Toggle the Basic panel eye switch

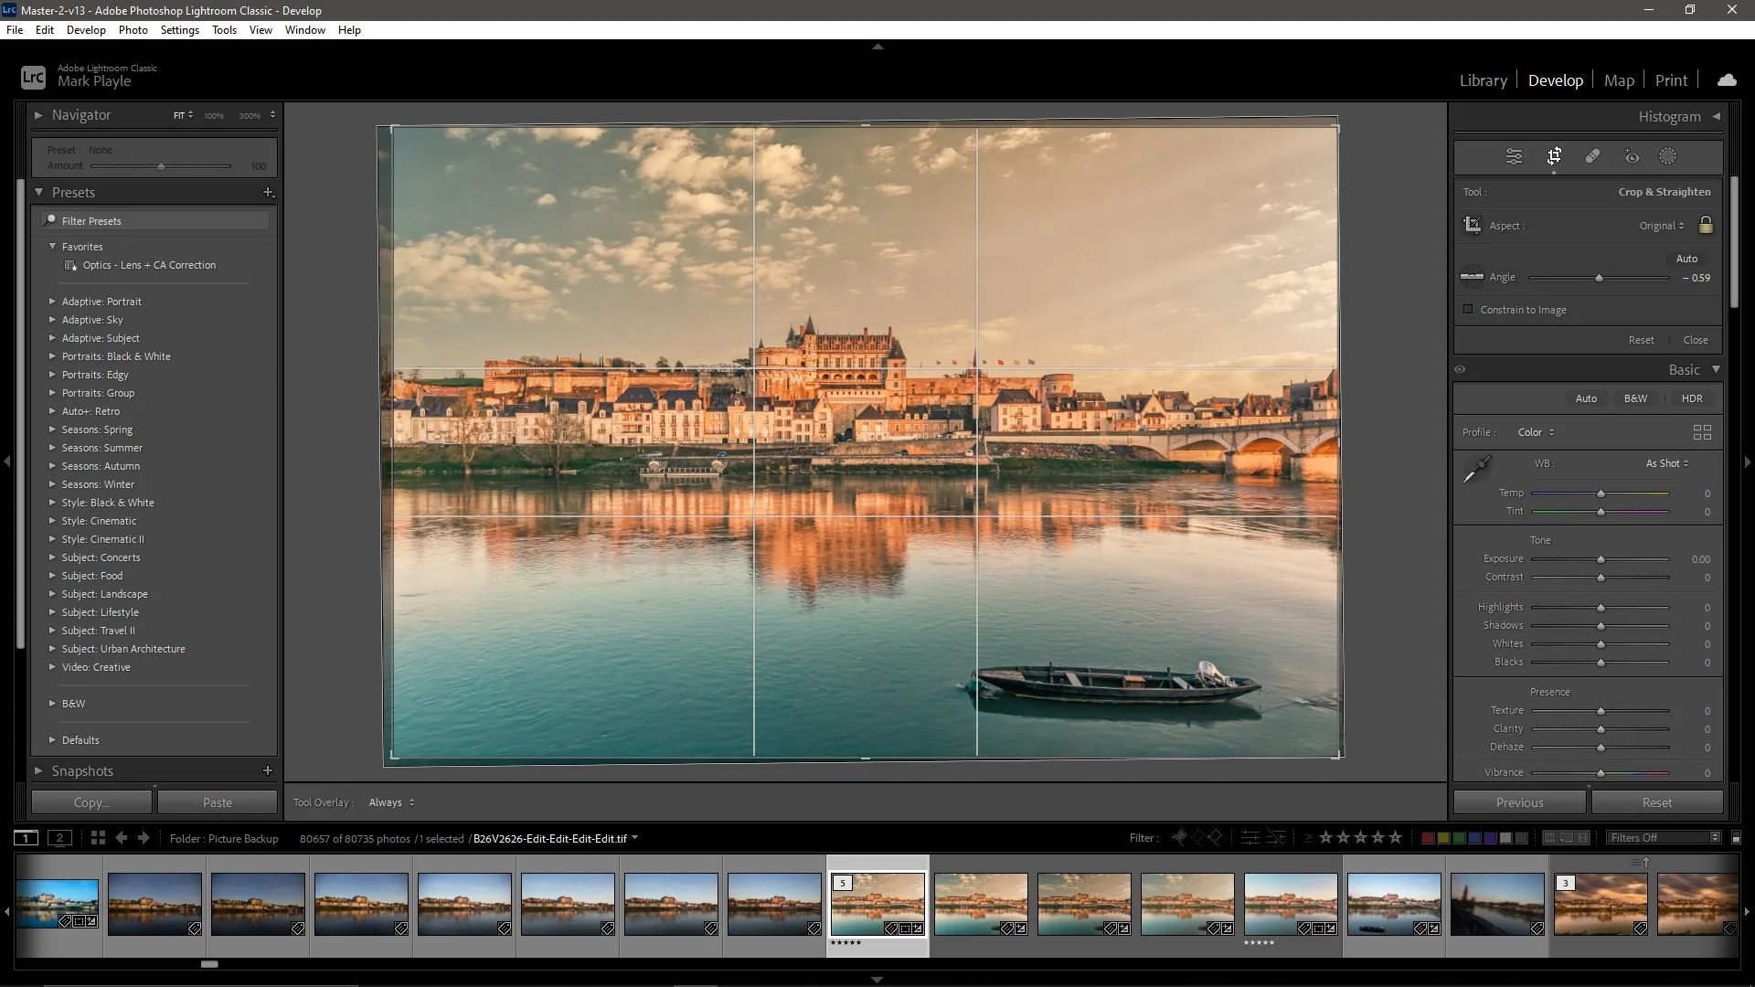pyautogui.click(x=1460, y=370)
